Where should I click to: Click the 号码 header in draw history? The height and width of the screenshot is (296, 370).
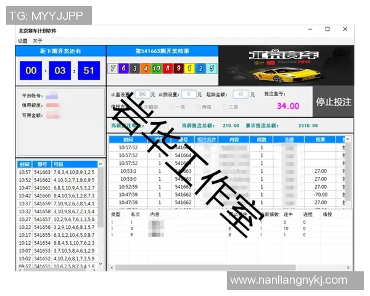pyautogui.click(x=75, y=164)
